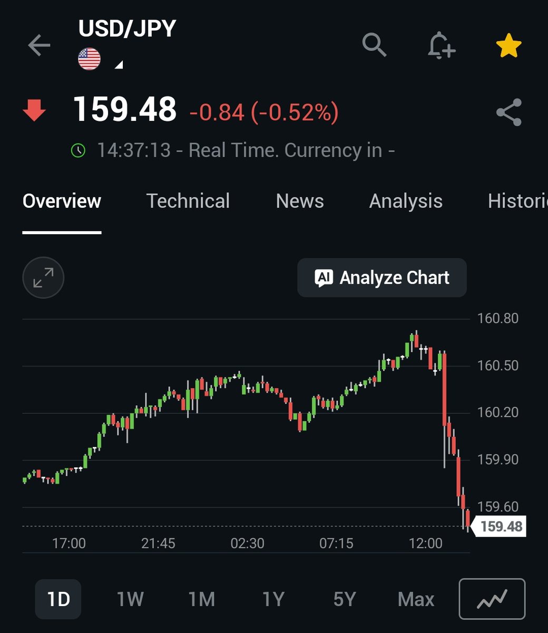Viewport: 548px width, 633px height.
Task: Tap the 07:15 time axis label
Action: click(x=336, y=543)
